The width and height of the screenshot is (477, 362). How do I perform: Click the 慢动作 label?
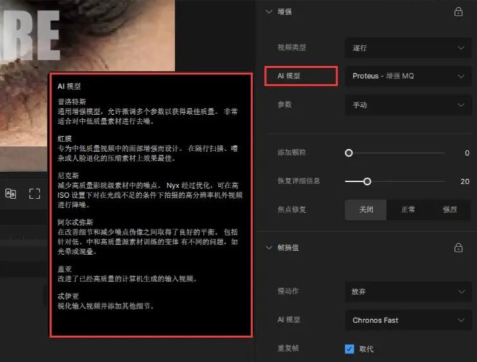click(x=288, y=291)
